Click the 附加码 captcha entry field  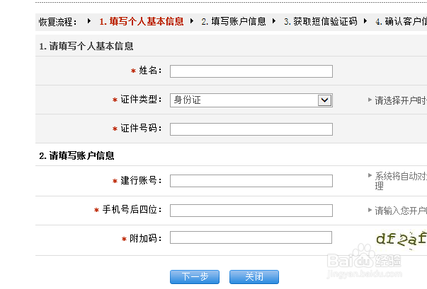[x=251, y=239]
